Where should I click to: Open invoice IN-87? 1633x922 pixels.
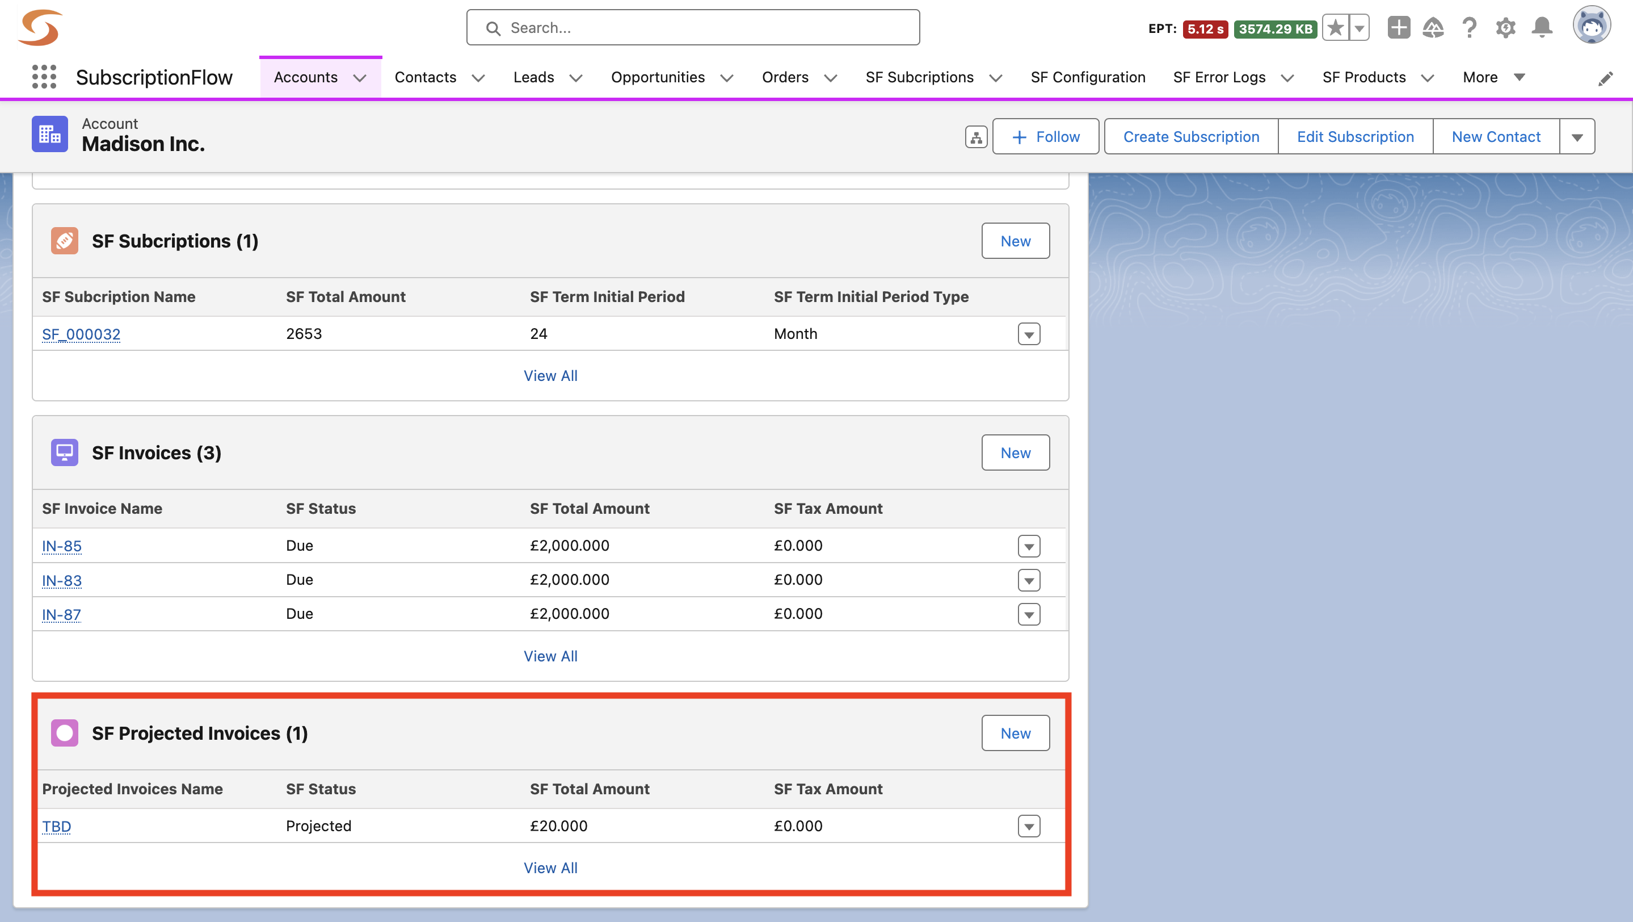coord(61,614)
